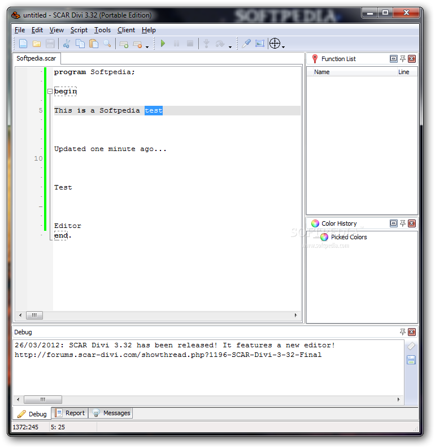The image size is (435, 448).
Task: Open the Client menu
Action: pyautogui.click(x=126, y=30)
